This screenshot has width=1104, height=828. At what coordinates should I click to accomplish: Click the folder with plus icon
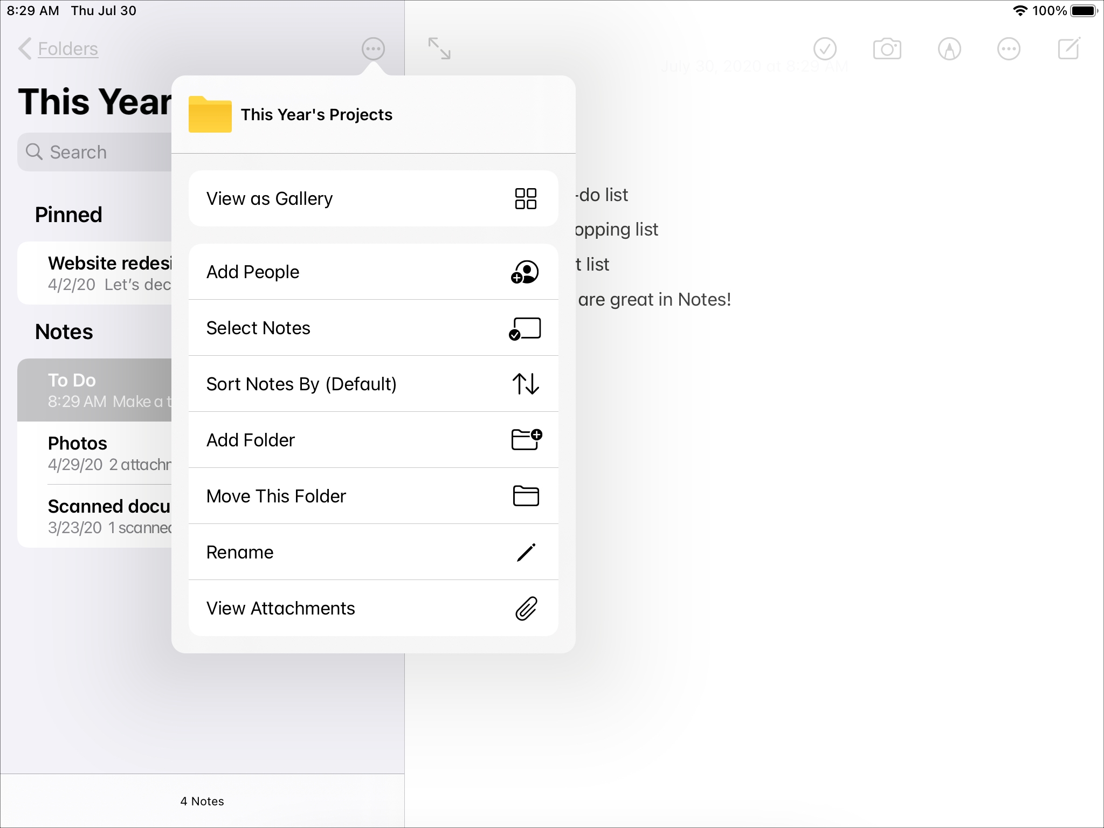(x=526, y=439)
